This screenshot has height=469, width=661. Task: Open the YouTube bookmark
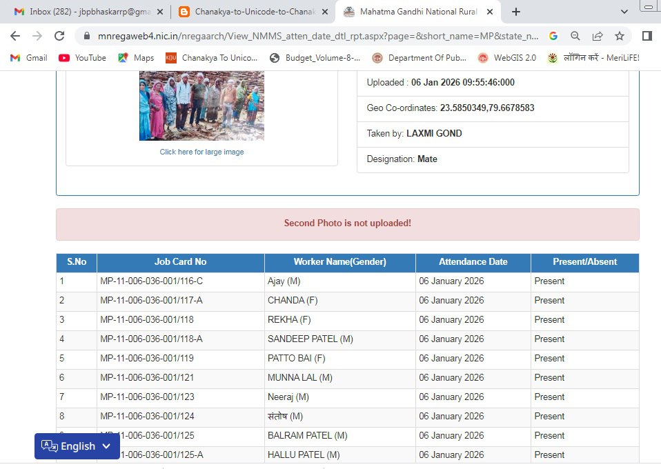pos(83,58)
